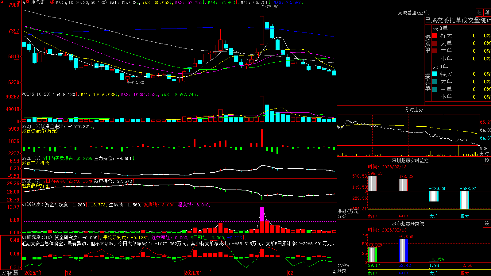This screenshot has width=491, height=276.
Task: Click the 已成交委托单成交量统计 header
Action: point(458,20)
